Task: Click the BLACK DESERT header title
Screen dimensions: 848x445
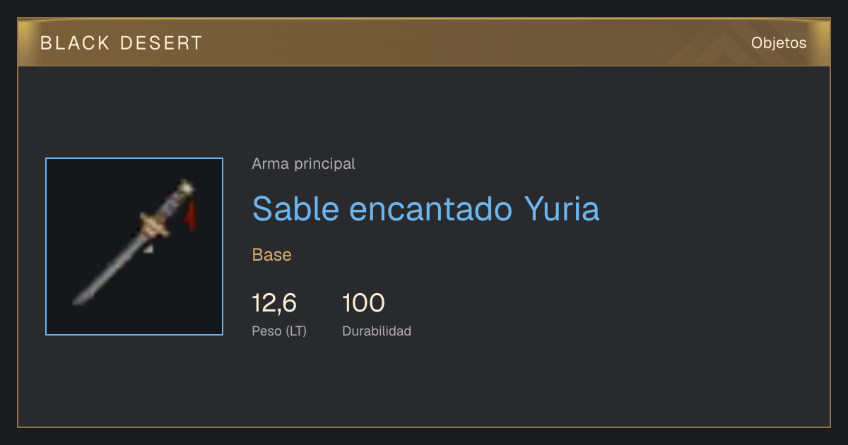Action: 122,43
